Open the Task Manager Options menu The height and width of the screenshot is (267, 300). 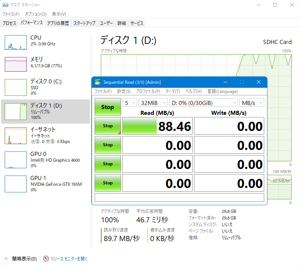pyautogui.click(x=35, y=14)
